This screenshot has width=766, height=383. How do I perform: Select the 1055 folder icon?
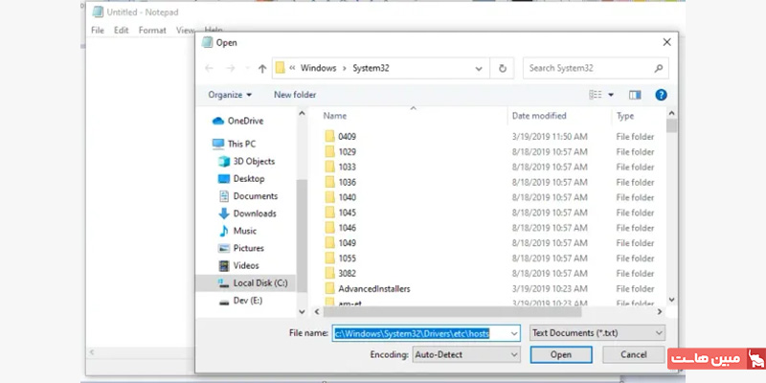click(x=330, y=258)
